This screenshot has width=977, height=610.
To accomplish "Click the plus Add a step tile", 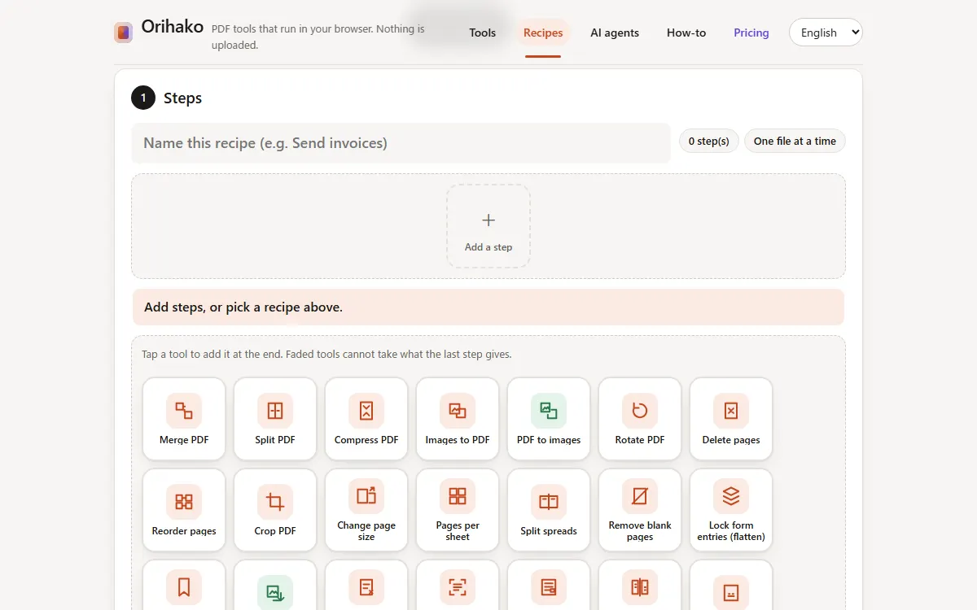I will pos(488,226).
